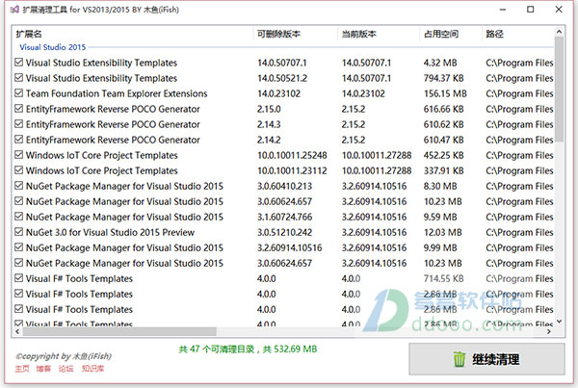Click the 616.66 KB size value

point(443,109)
